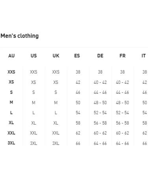Click the AU XS size row label
This screenshot has height=178, width=148.
point(11,82)
